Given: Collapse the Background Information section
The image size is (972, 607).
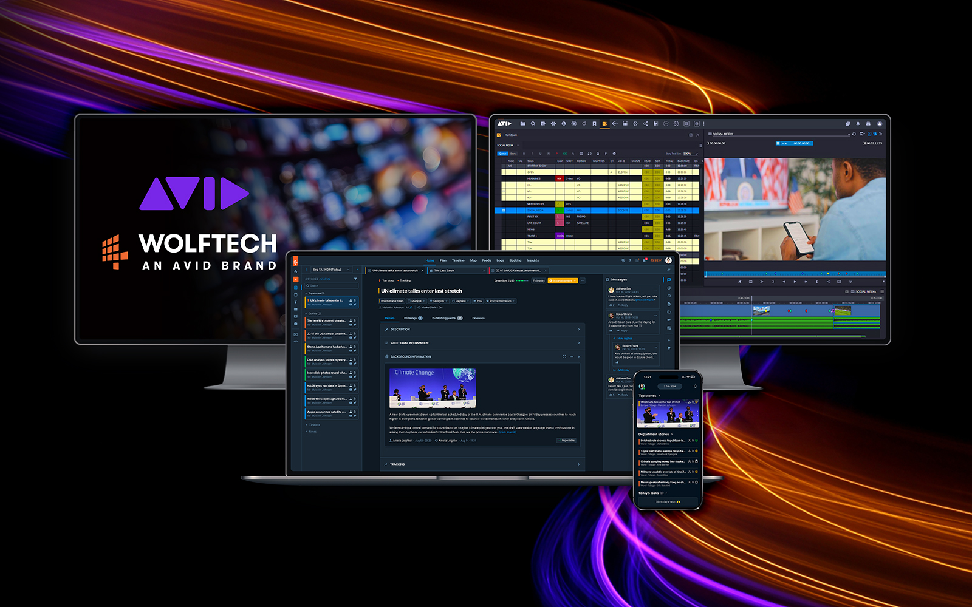Looking at the screenshot, I should (x=579, y=356).
